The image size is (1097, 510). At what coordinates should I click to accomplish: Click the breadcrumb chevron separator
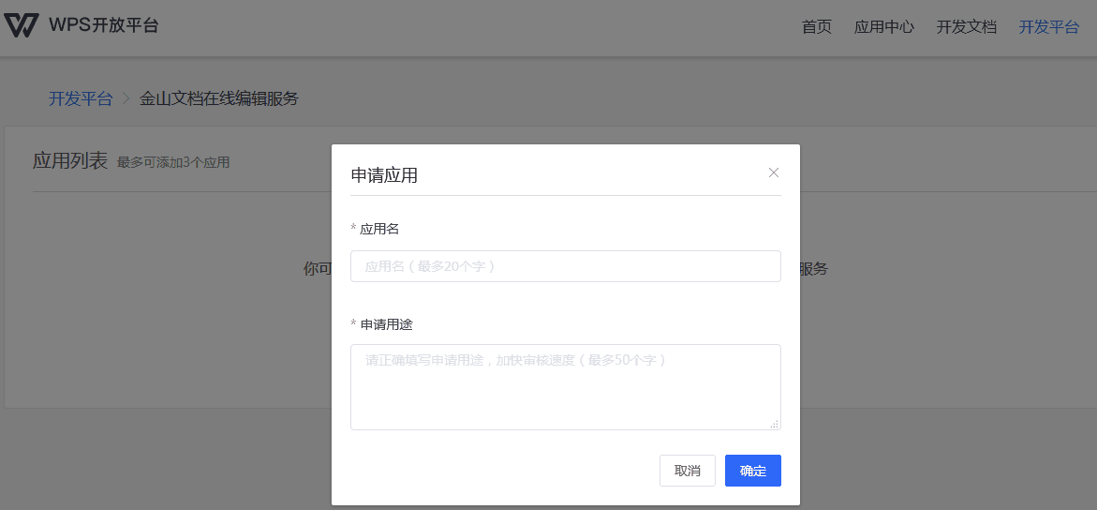(x=126, y=98)
